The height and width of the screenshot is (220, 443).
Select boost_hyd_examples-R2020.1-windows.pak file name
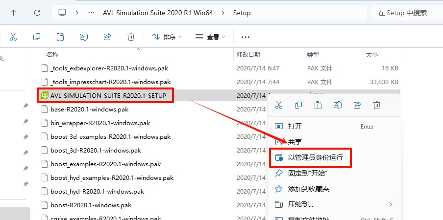pos(112,178)
